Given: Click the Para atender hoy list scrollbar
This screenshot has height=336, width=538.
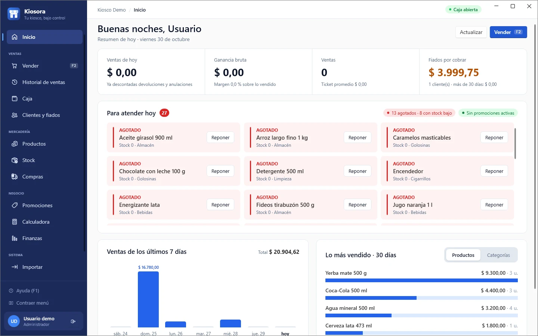Looking at the screenshot, I should [x=515, y=144].
